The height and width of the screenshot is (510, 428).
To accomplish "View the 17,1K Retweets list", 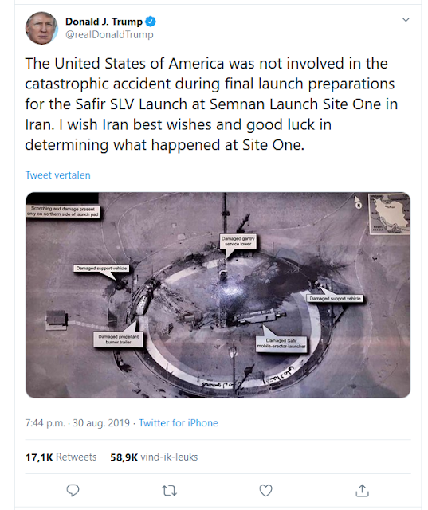I will (61, 457).
